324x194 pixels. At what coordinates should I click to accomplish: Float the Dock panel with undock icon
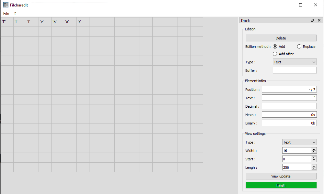point(312,20)
